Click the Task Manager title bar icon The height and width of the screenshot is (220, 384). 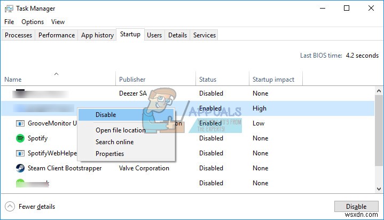click(x=9, y=9)
